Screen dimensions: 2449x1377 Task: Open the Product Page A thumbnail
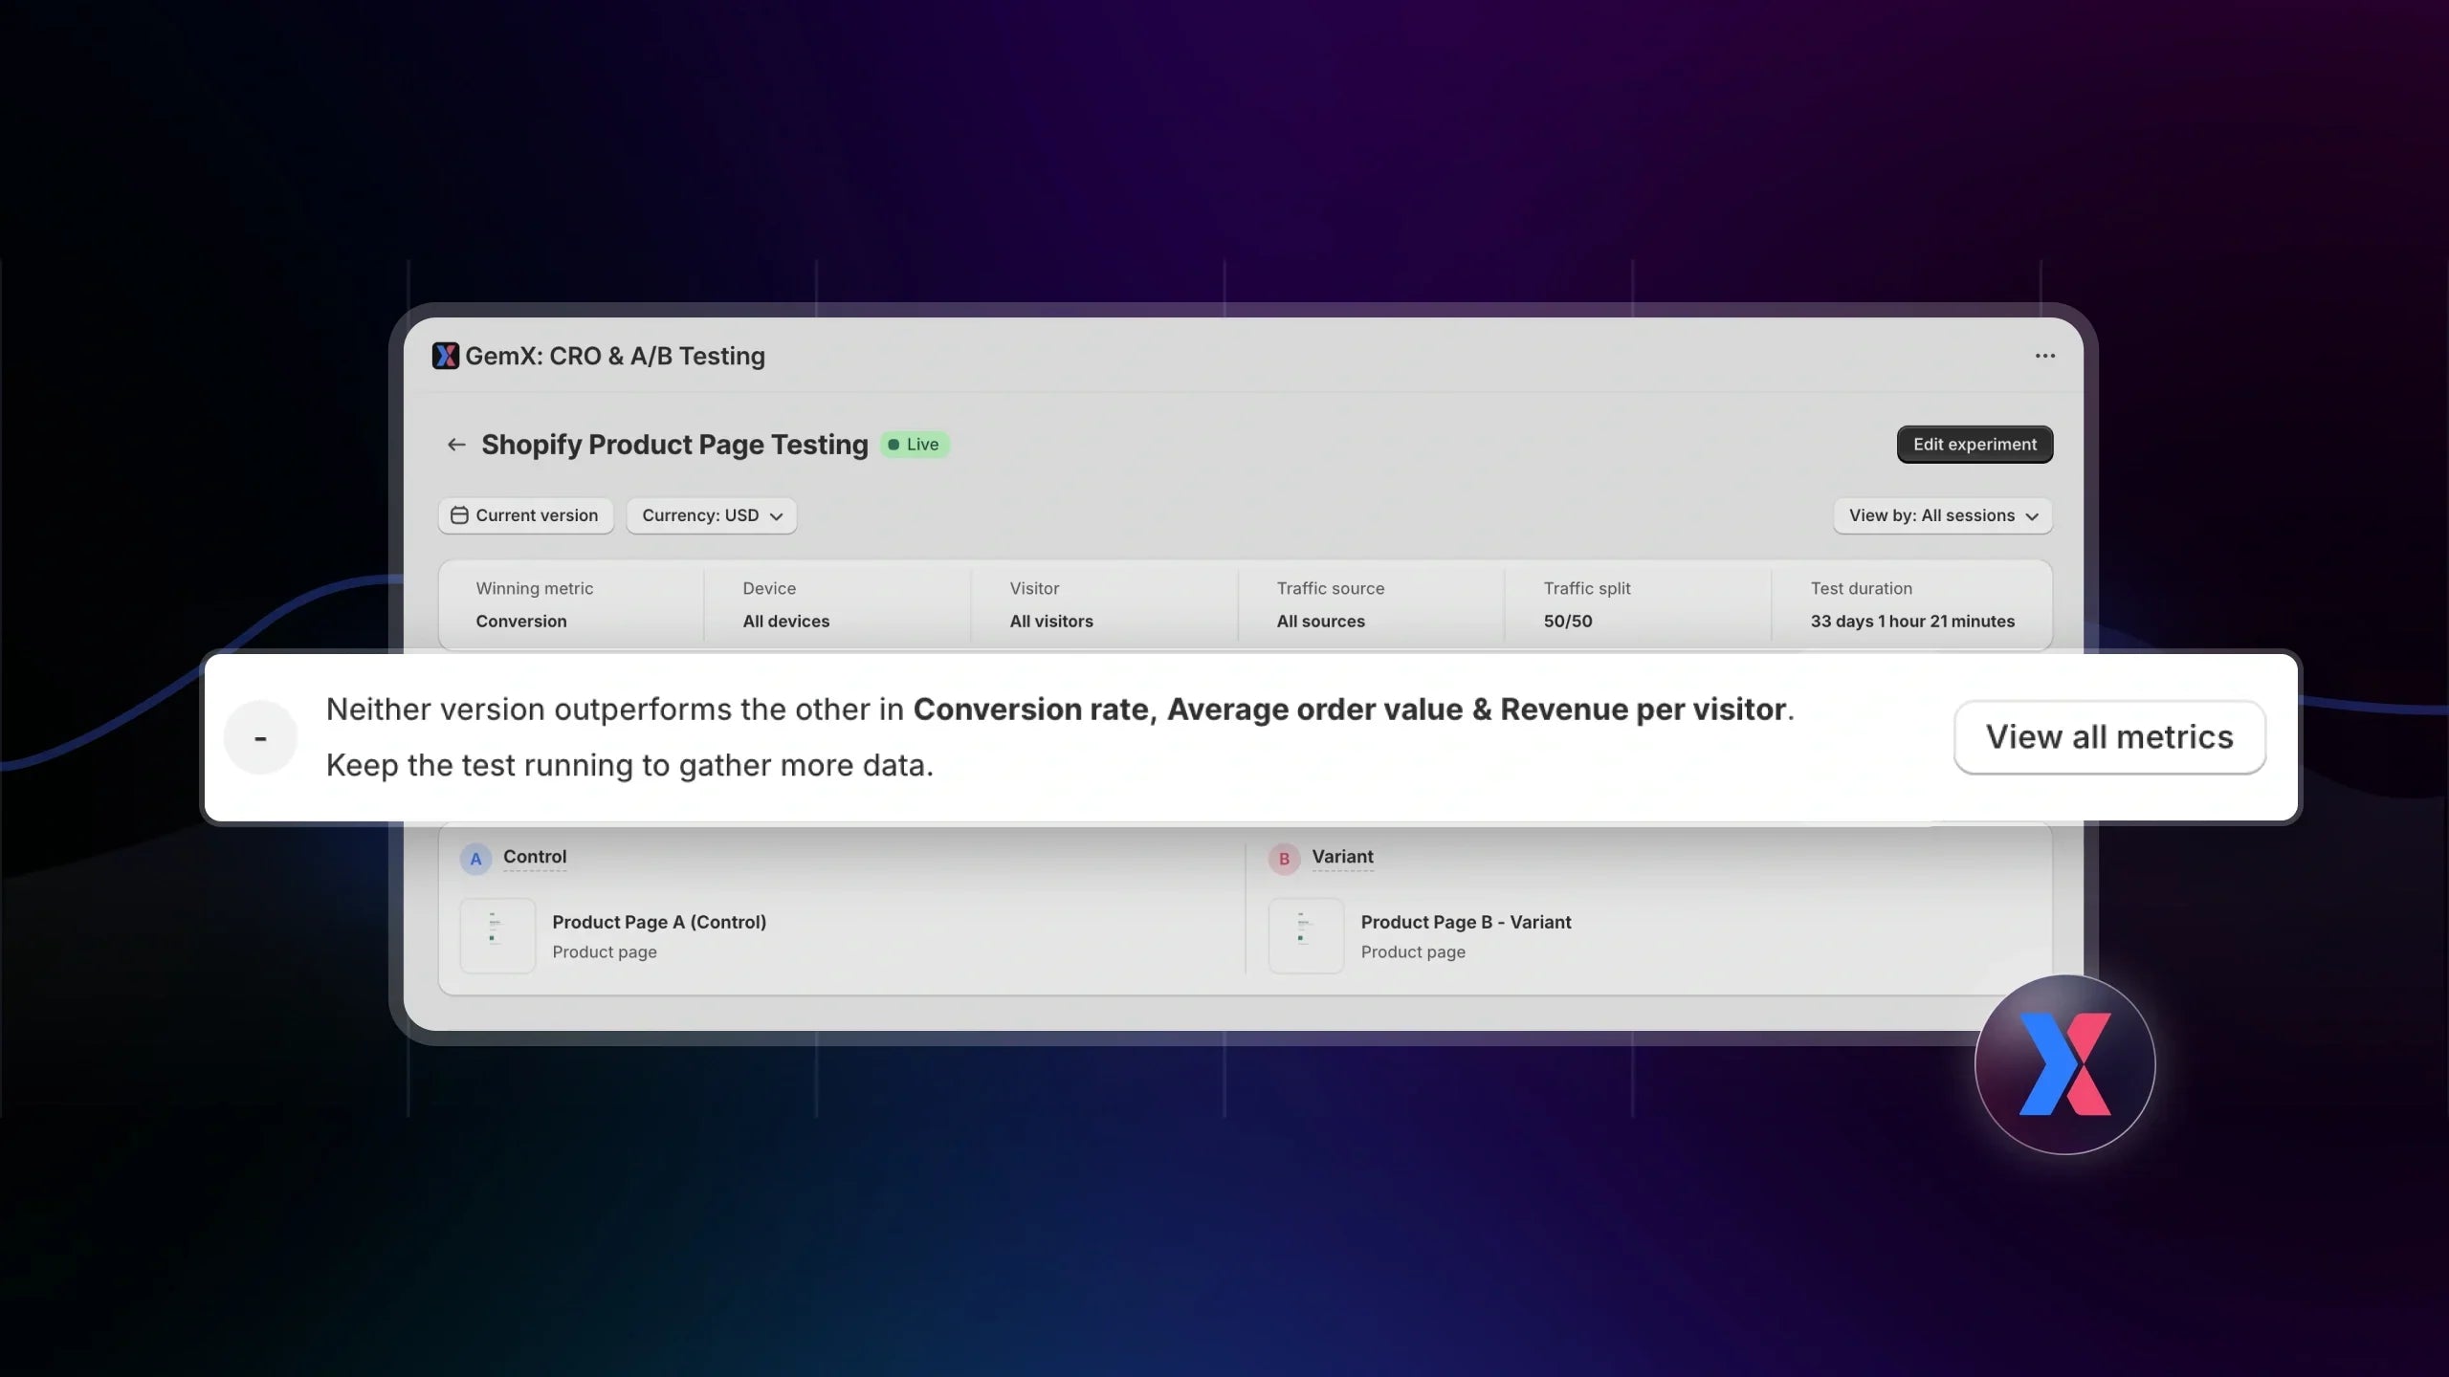pyautogui.click(x=497, y=935)
